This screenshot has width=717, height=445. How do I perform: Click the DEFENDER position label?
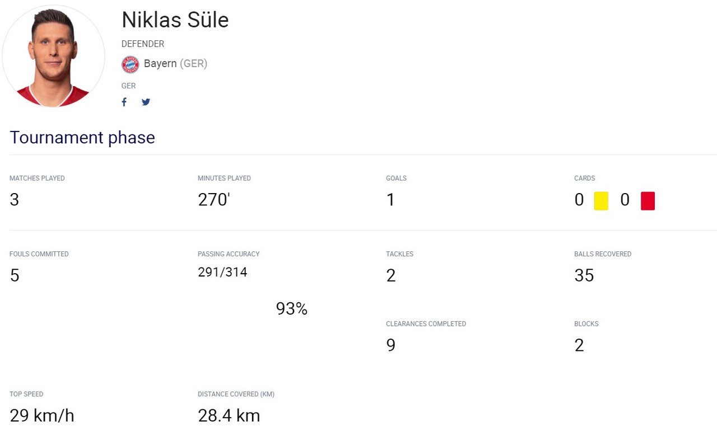pyautogui.click(x=143, y=44)
